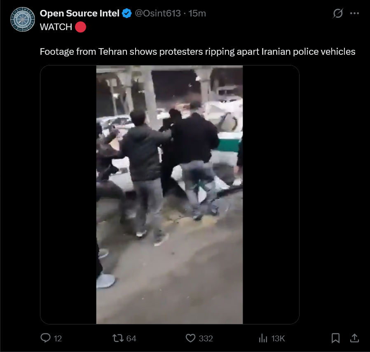
Task: Click the red circle emoji after WATCH
Action: pos(80,27)
